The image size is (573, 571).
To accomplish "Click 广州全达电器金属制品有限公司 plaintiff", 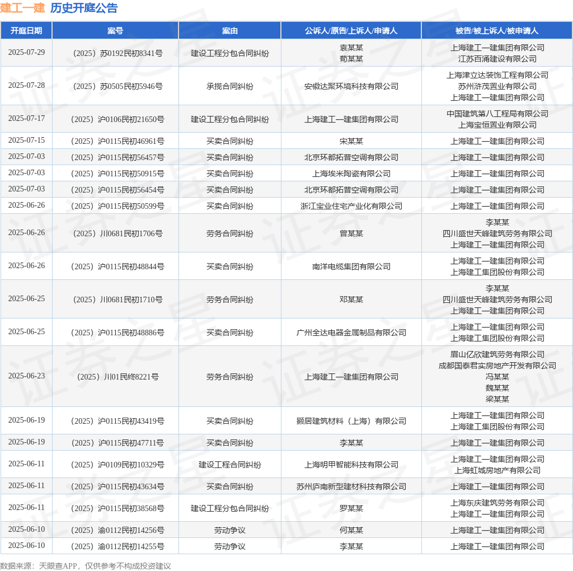I will tap(351, 333).
